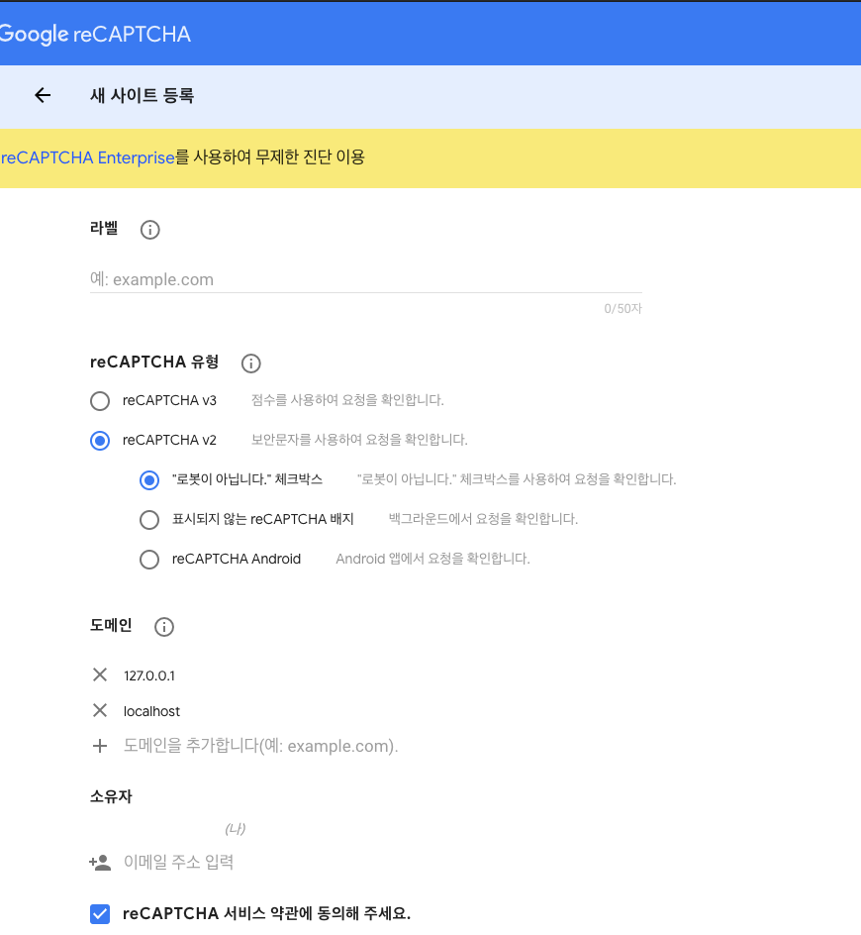
Task: Click the 127.0.0.1 domain text
Action: 149,675
